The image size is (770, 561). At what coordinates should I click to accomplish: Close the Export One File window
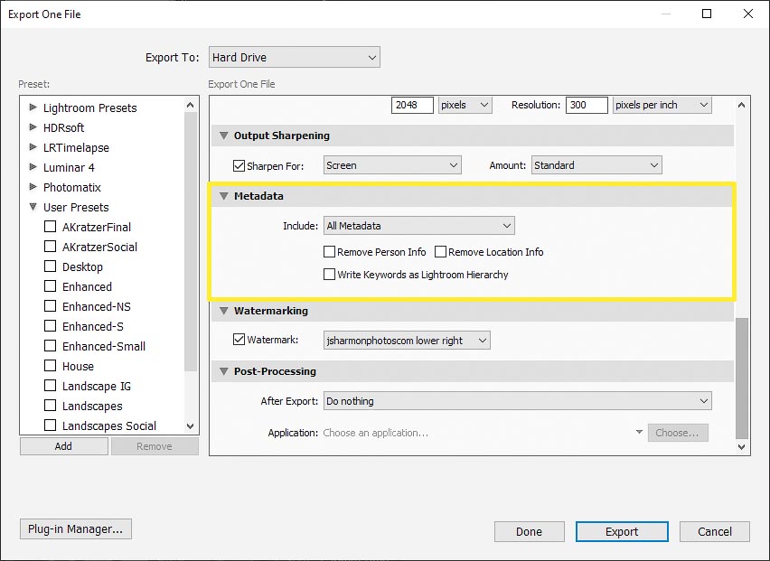tap(748, 14)
